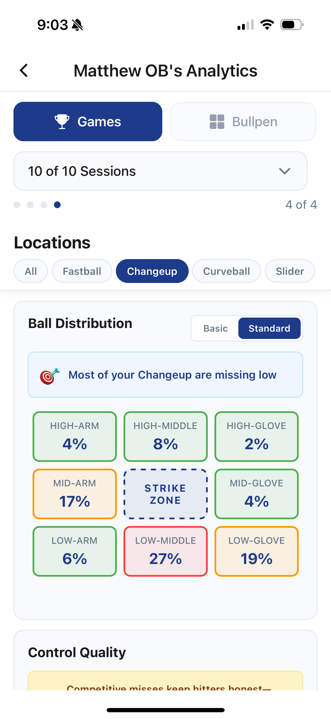The width and height of the screenshot is (331, 719).
Task: Tap the fourth pagination dot indicator
Action: 57,205
